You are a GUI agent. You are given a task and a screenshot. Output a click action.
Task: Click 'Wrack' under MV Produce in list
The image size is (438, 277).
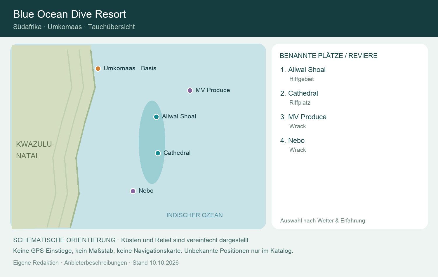pyautogui.click(x=298, y=126)
